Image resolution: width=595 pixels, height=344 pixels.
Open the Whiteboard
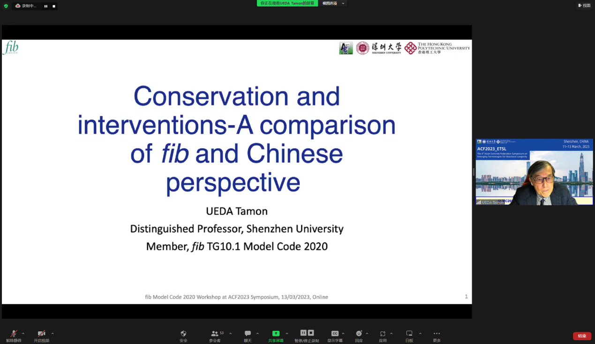click(x=409, y=334)
